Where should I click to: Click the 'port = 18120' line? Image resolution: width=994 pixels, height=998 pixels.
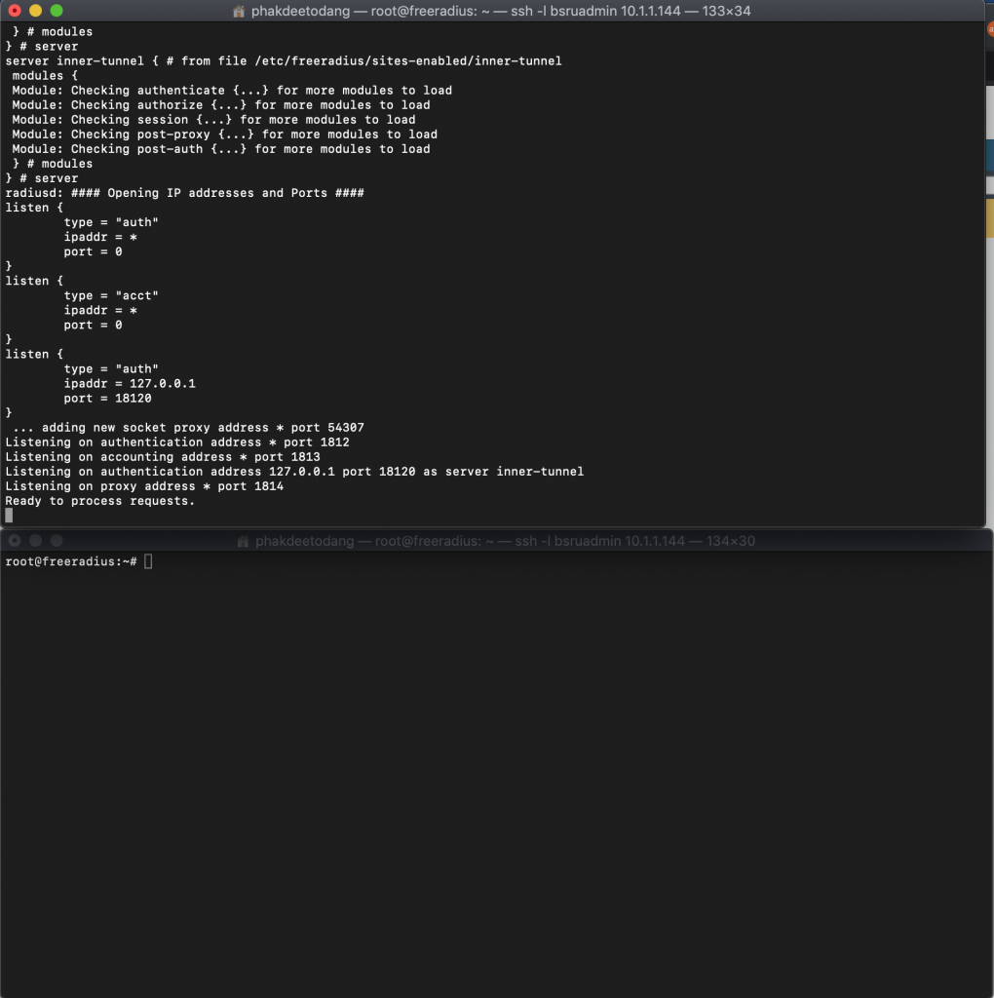pyautogui.click(x=107, y=399)
